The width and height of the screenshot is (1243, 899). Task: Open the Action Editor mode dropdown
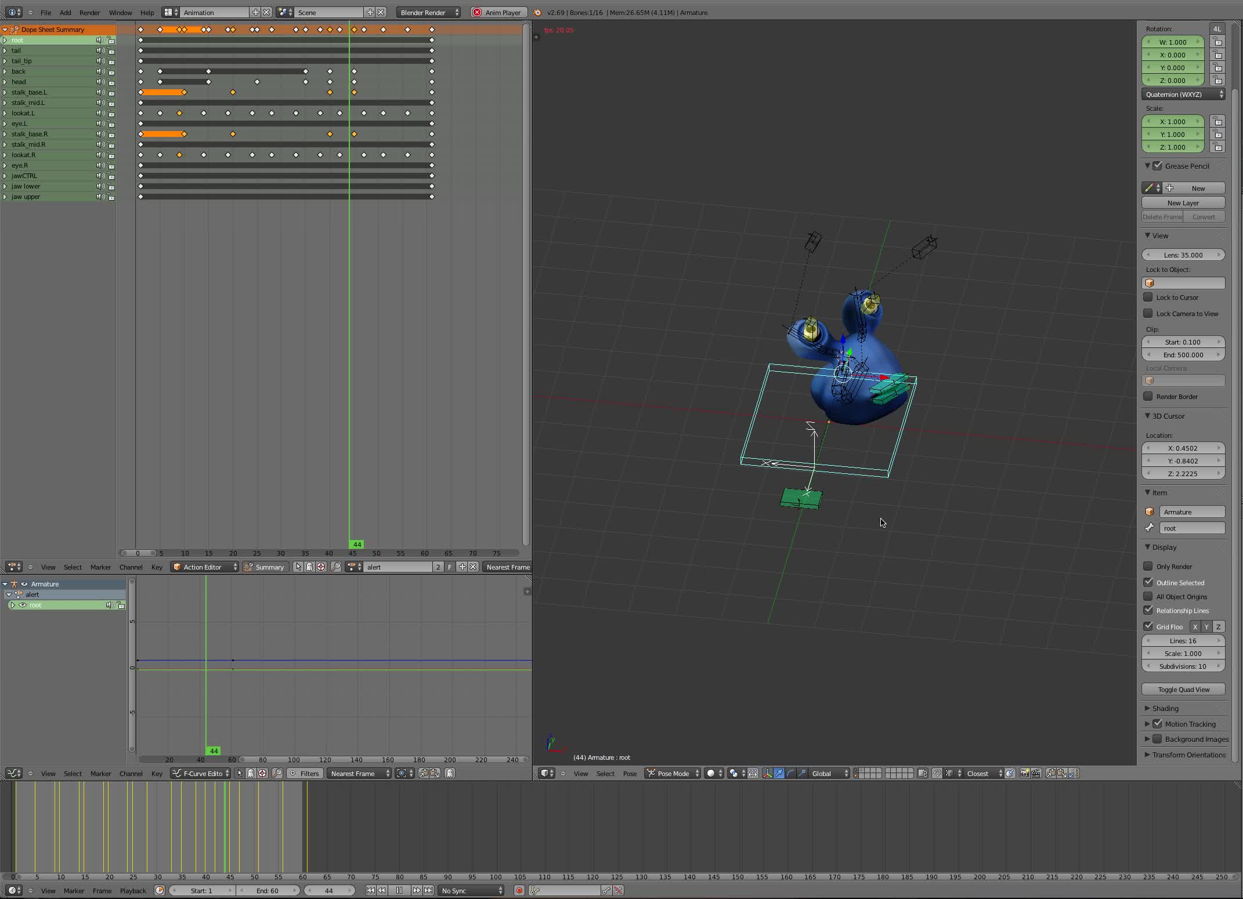(205, 567)
